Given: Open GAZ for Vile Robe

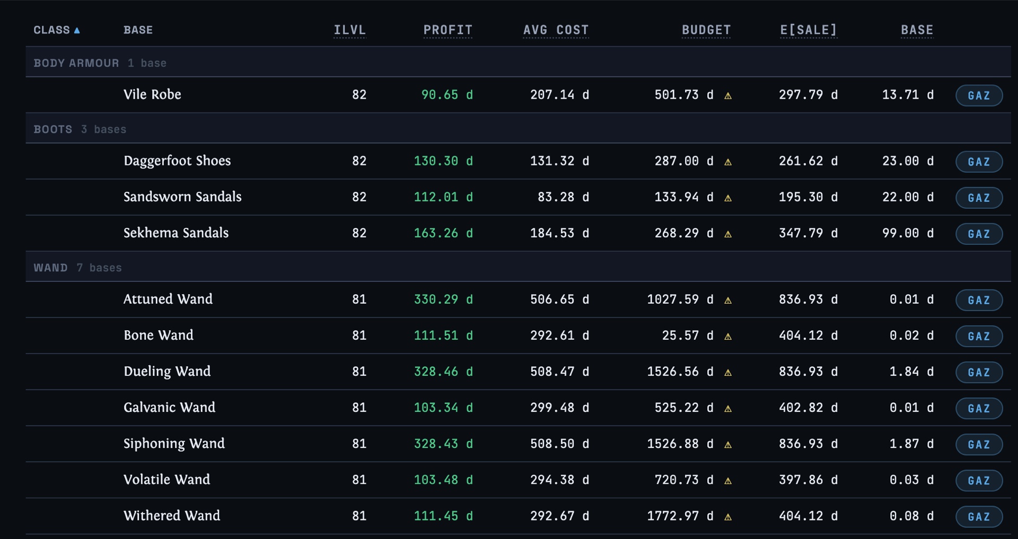Looking at the screenshot, I should coord(979,95).
